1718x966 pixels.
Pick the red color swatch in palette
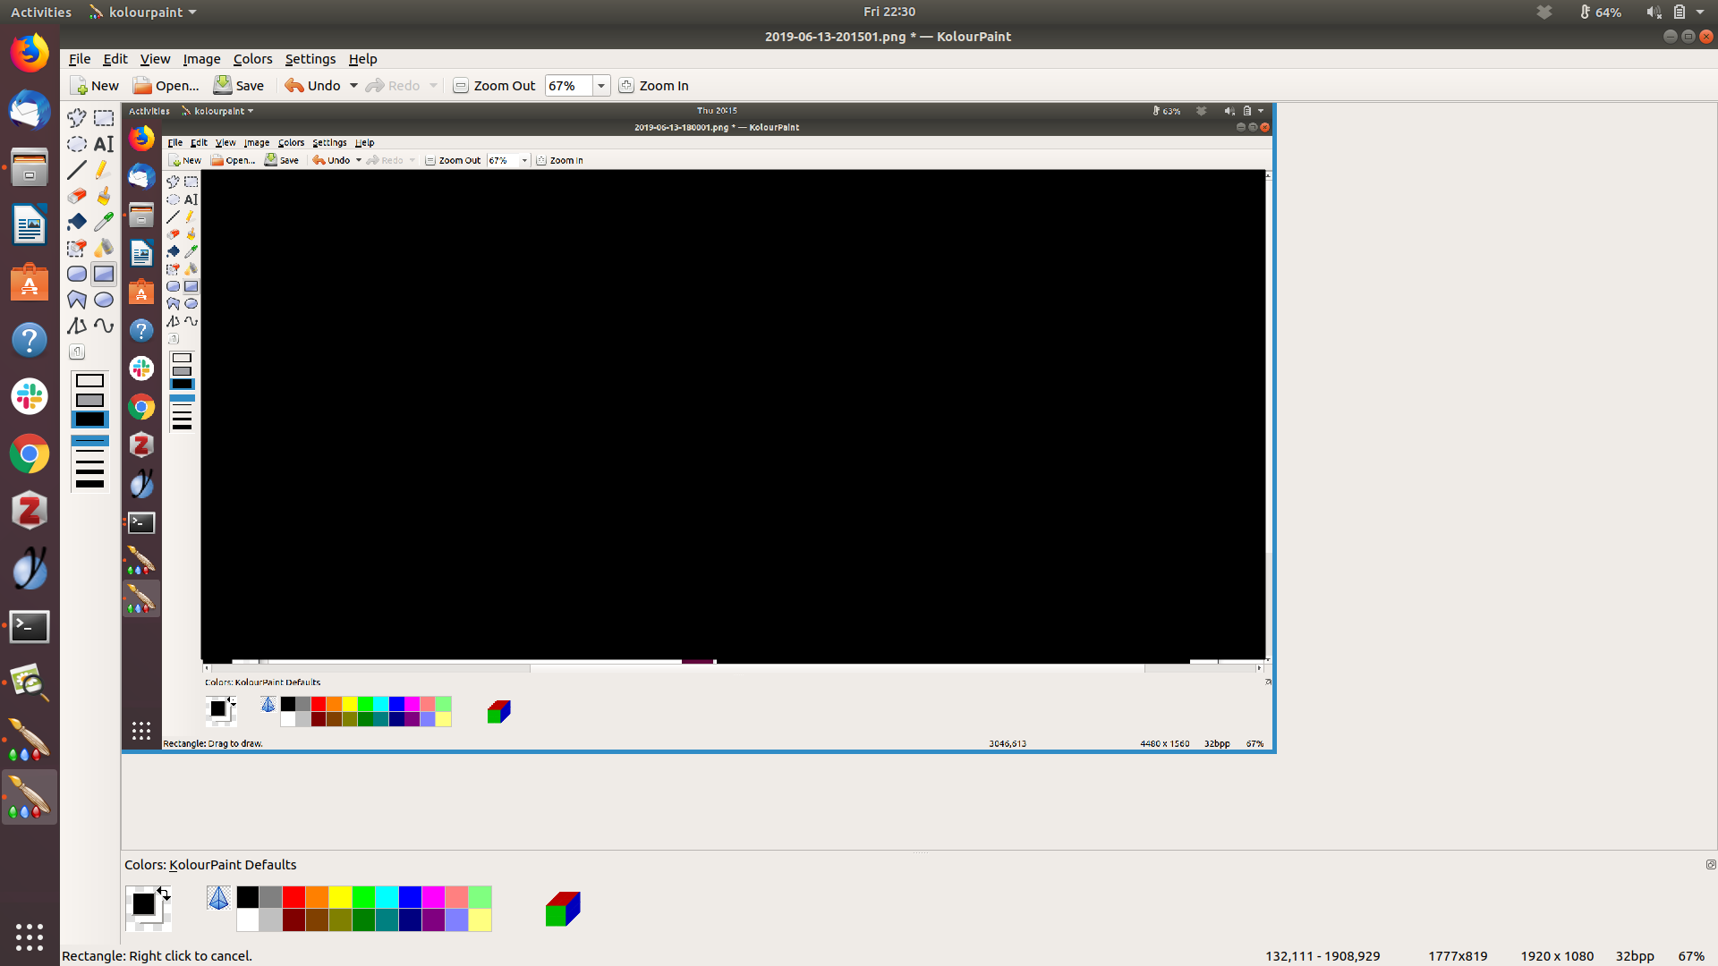(293, 897)
